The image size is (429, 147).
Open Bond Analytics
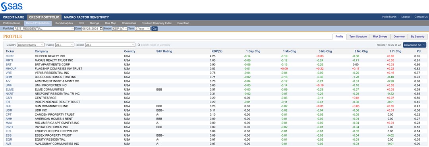[64, 23]
